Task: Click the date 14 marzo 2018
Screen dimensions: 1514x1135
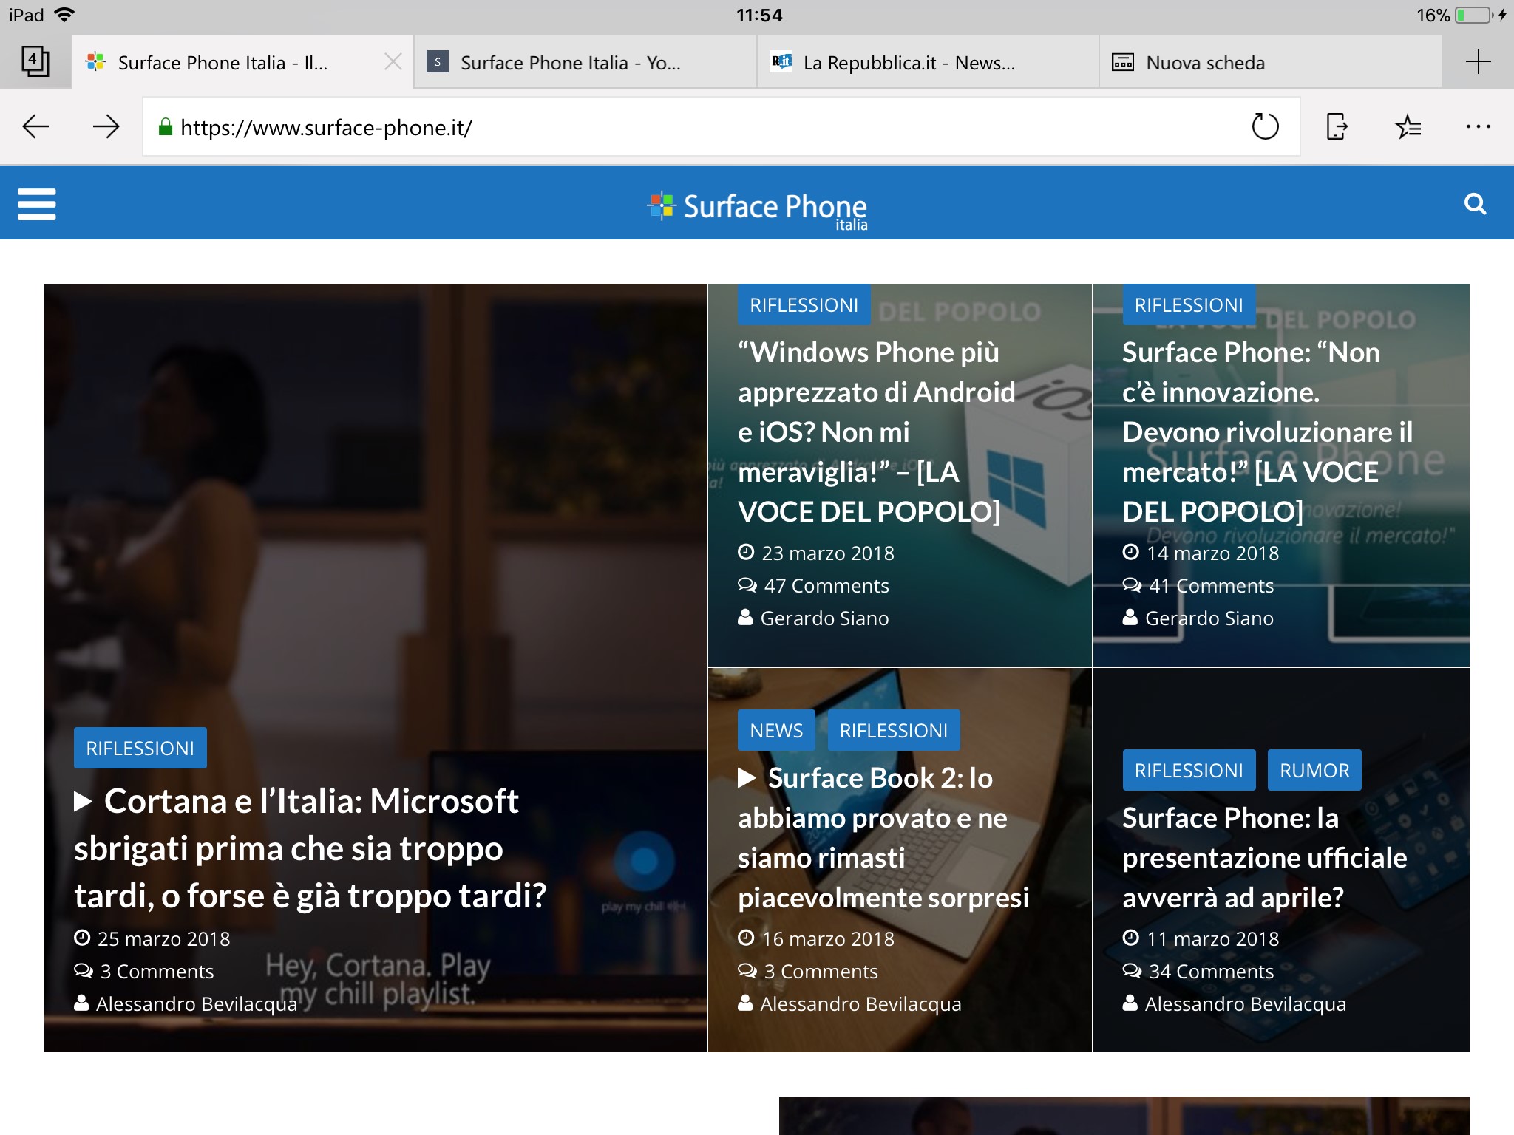Action: 1212,553
